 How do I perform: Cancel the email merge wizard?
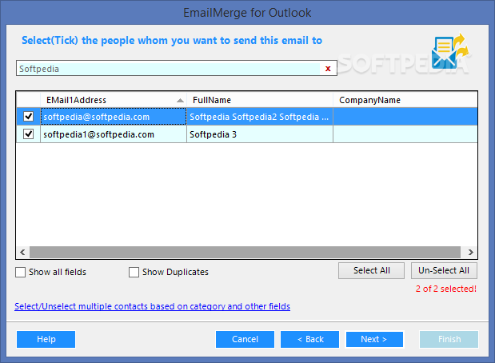245,339
